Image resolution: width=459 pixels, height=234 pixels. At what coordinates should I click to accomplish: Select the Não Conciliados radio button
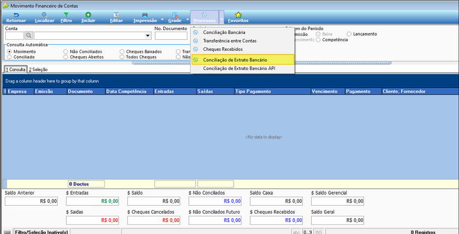[65, 51]
